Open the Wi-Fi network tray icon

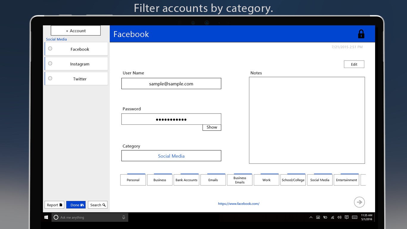click(332, 217)
